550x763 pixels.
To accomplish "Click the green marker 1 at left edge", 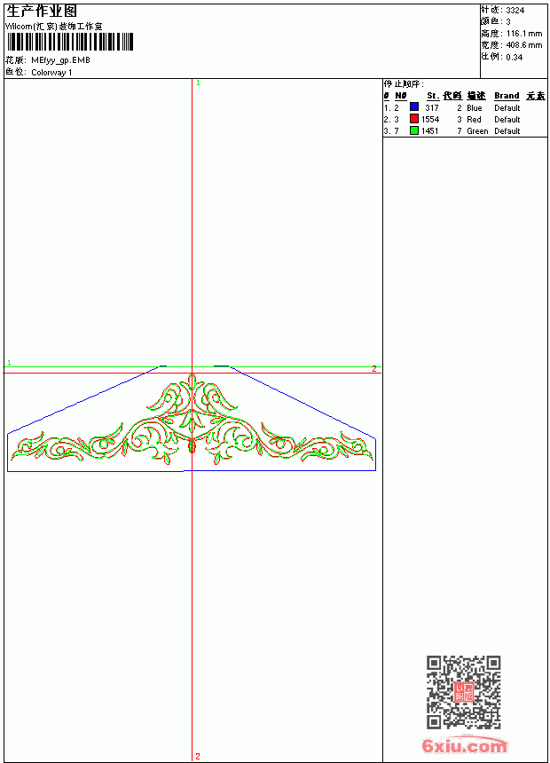I will tap(9, 363).
